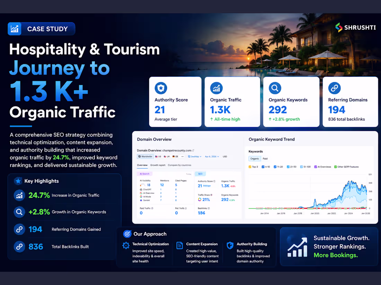The height and width of the screenshot is (285, 381).
Task: Click link icon beside 194 Referring Domains Gained
Action: tap(19, 229)
